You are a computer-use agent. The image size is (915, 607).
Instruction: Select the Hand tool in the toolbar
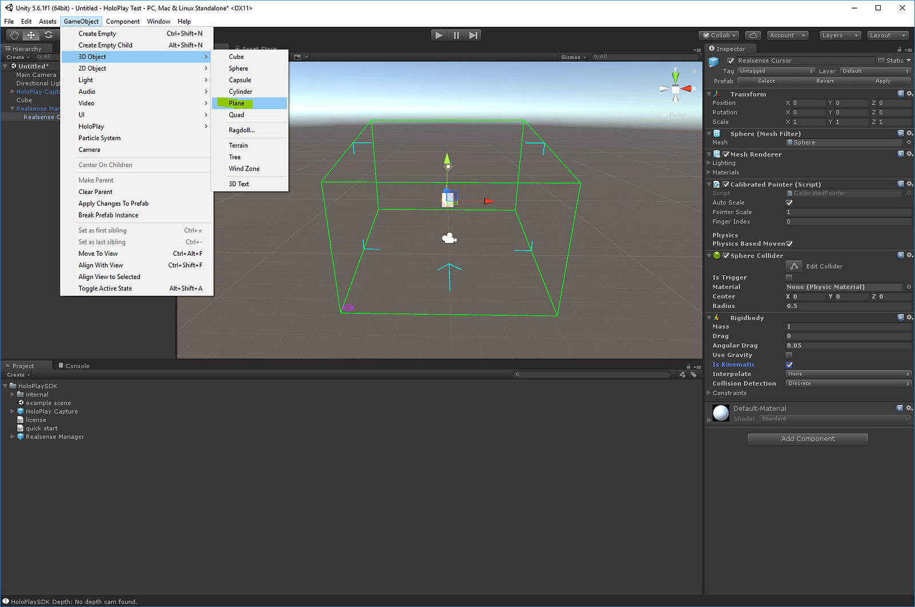[x=14, y=35]
